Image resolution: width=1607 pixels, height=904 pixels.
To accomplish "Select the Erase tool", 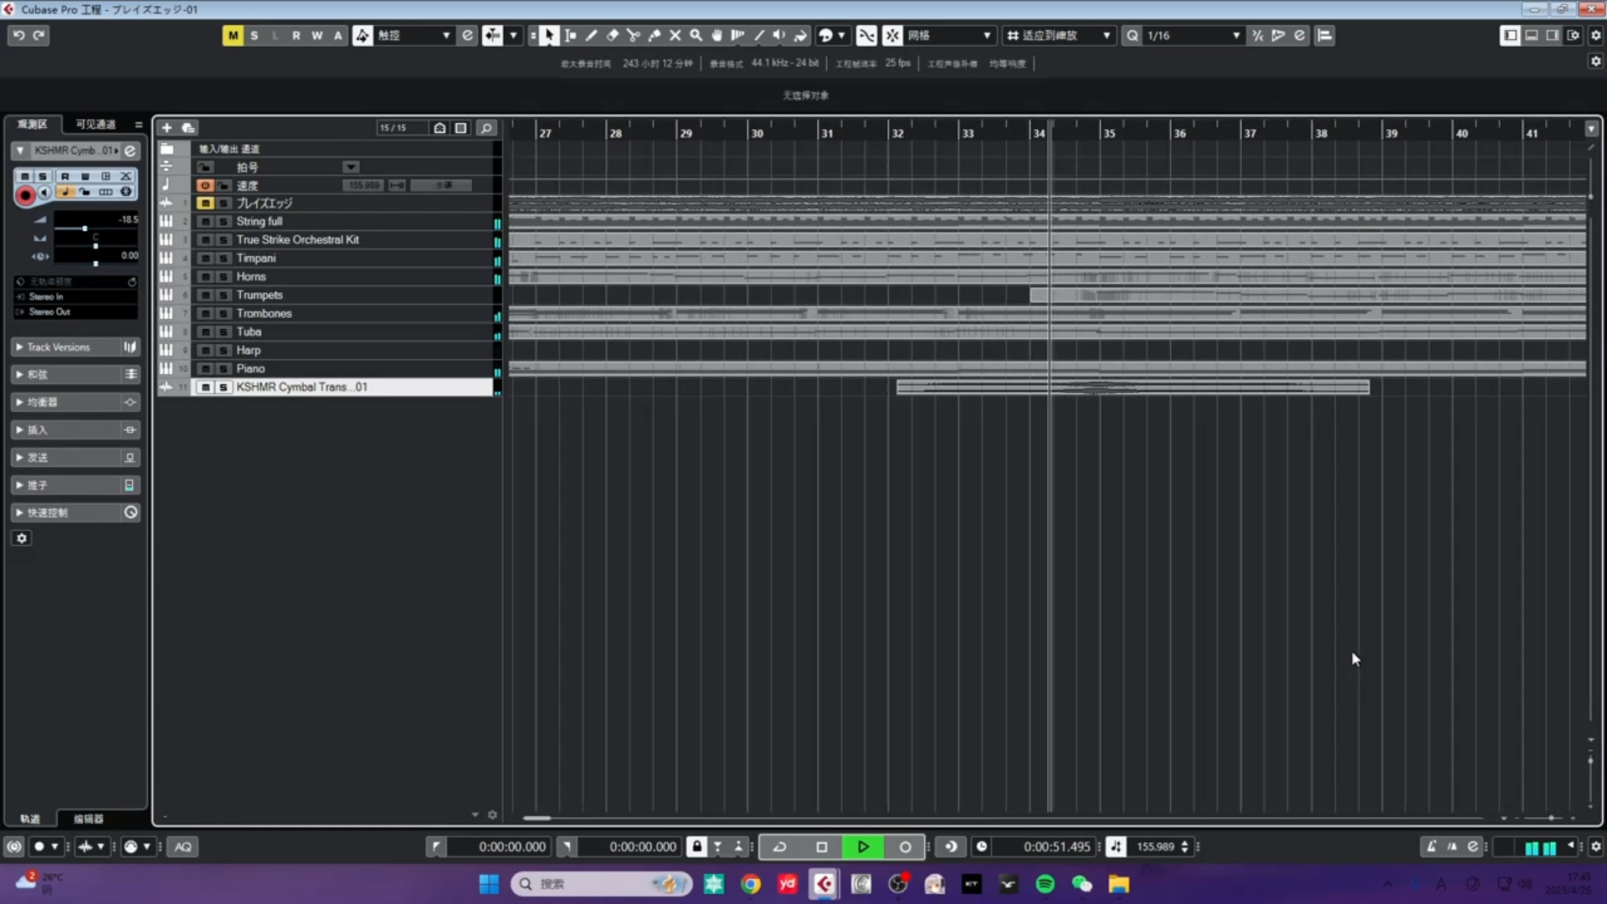I will 612,35.
